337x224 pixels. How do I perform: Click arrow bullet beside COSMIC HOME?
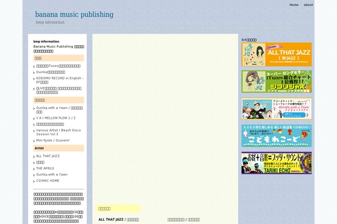(34, 181)
